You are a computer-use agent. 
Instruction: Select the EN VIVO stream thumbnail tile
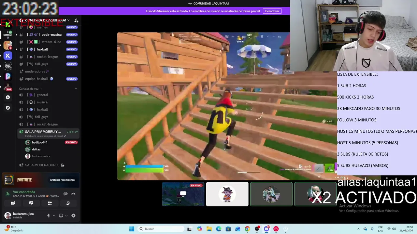(x=183, y=194)
